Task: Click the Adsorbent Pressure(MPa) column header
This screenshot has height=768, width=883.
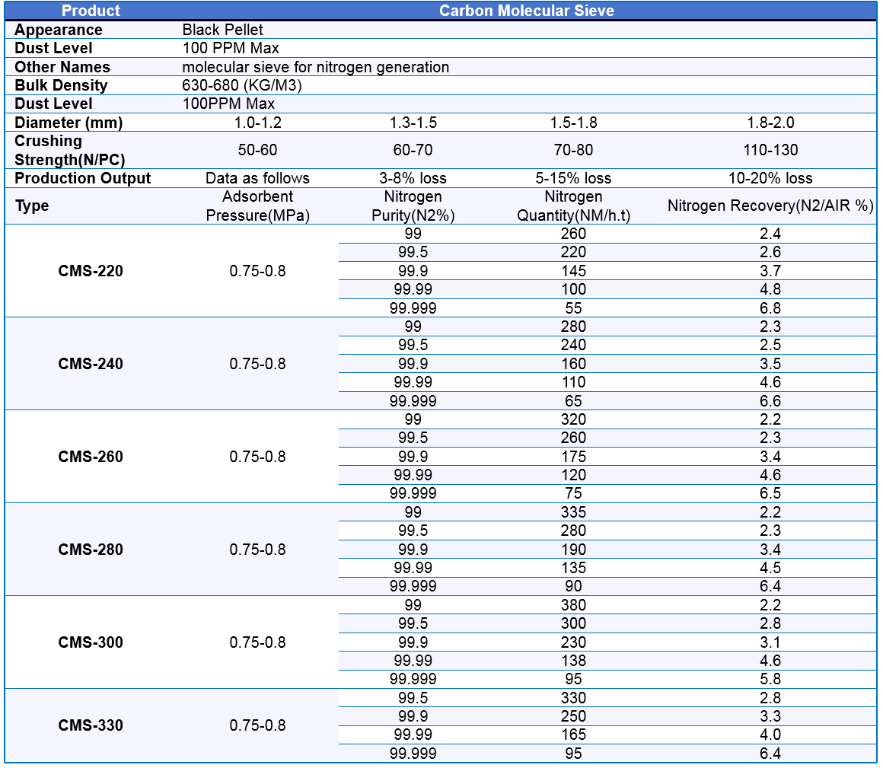Action: click(257, 206)
